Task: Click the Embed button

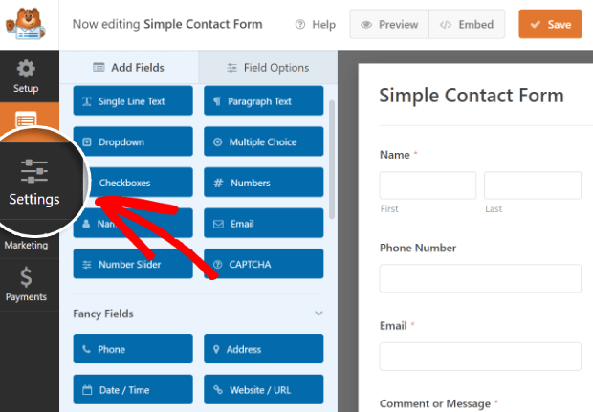Action: (x=467, y=24)
